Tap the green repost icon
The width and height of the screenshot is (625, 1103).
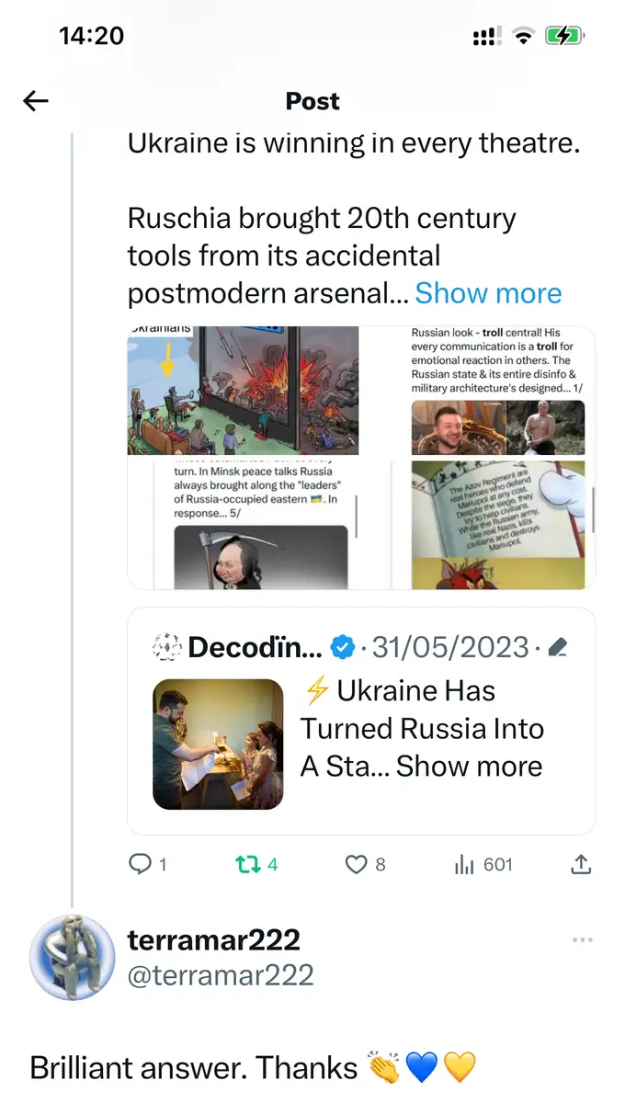click(246, 864)
